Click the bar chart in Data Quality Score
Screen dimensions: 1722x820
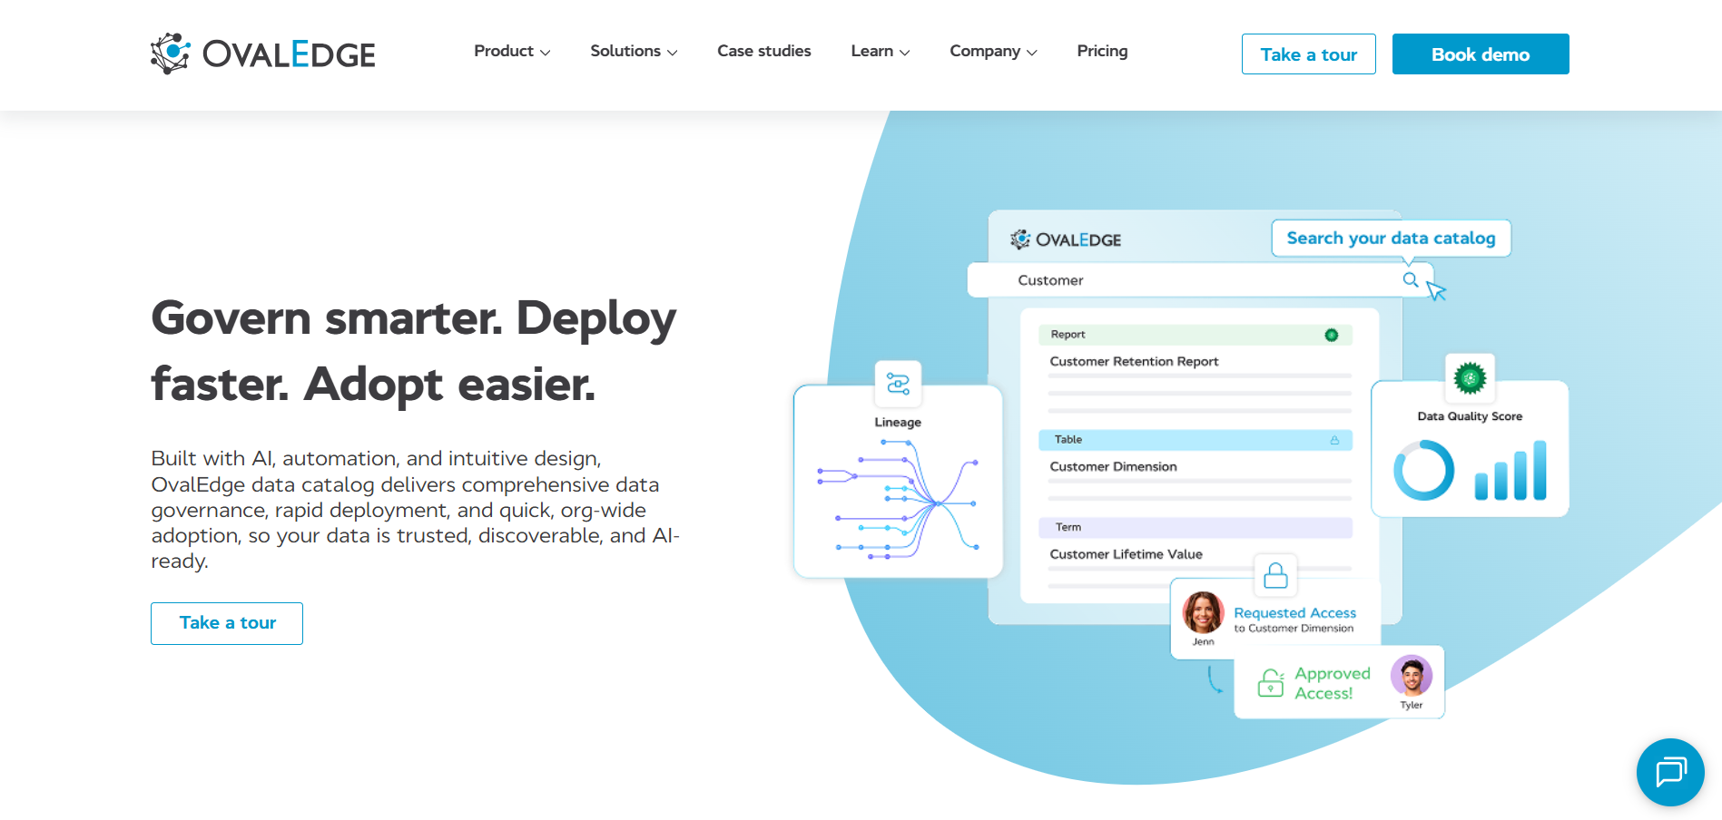[x=1510, y=470]
